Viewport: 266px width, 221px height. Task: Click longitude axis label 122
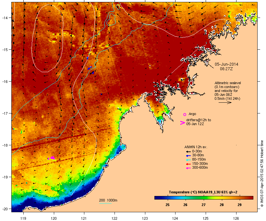tap(115, 218)
